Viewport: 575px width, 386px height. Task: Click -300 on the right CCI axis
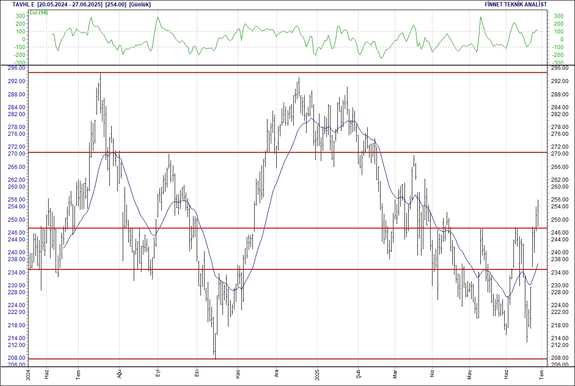(557, 63)
